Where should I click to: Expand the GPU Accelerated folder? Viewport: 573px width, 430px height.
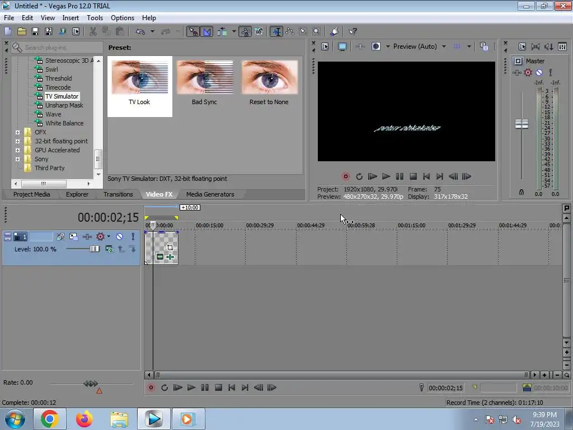click(x=17, y=150)
